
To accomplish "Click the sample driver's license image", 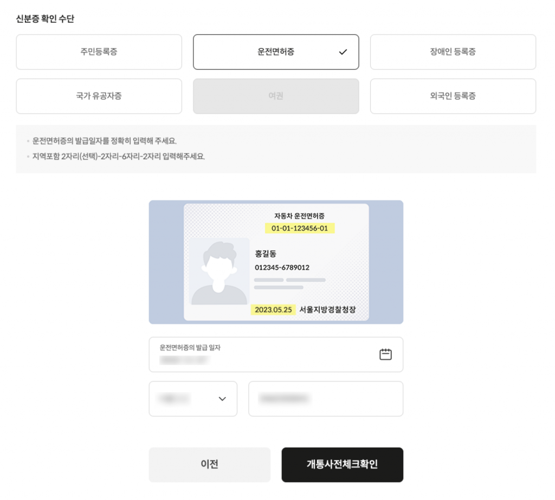I will tap(276, 262).
